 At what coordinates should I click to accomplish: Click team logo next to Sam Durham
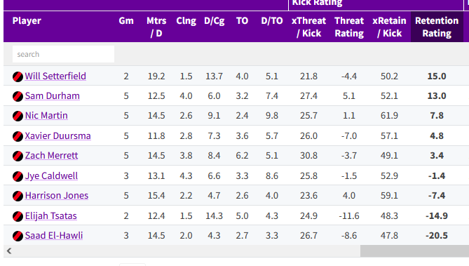(x=18, y=96)
